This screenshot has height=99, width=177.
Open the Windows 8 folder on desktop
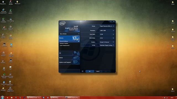17,2
